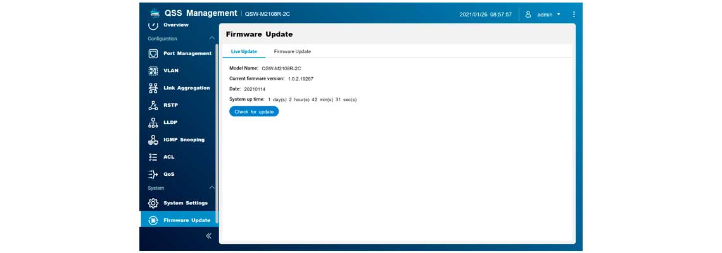Click the ACL list icon
This screenshot has height=253, width=722.
153,157
